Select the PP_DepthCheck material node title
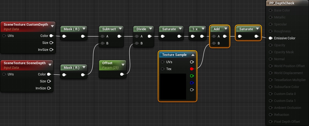This screenshot has width=309, height=126. tap(282, 3)
